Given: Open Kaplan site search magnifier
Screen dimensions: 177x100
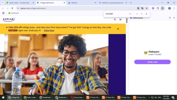Looking at the screenshot, I should (x=115, y=19).
